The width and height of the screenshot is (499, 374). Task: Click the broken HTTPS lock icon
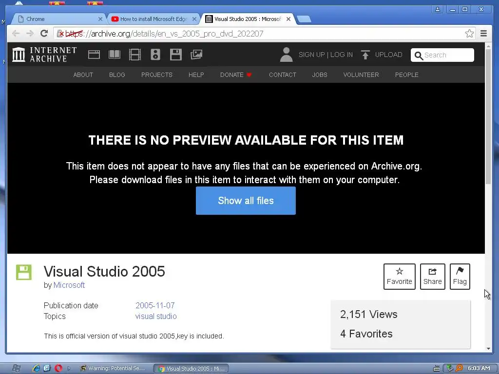60,34
